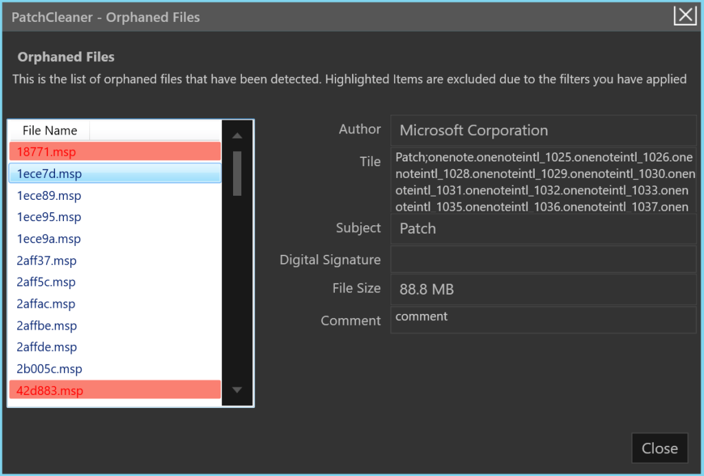Click the Close button

tap(659, 449)
